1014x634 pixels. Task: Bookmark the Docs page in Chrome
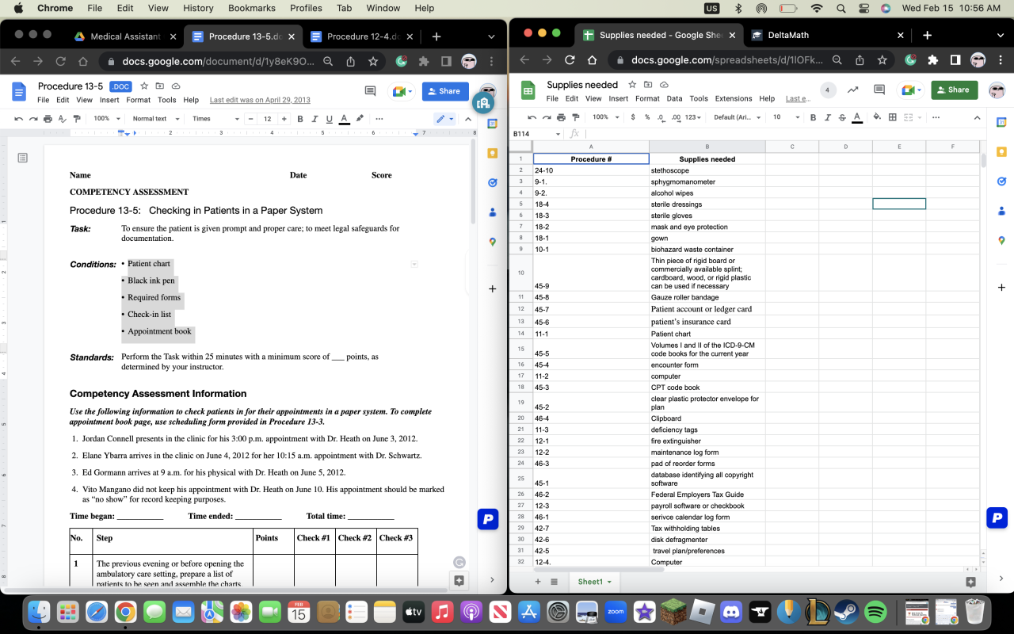(x=373, y=61)
